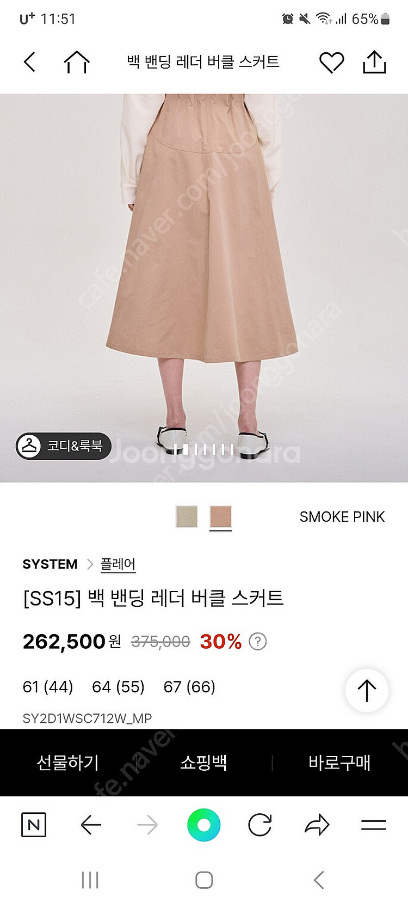The width and height of the screenshot is (408, 908).
Task: Select the beige color swatch
Action: click(187, 516)
